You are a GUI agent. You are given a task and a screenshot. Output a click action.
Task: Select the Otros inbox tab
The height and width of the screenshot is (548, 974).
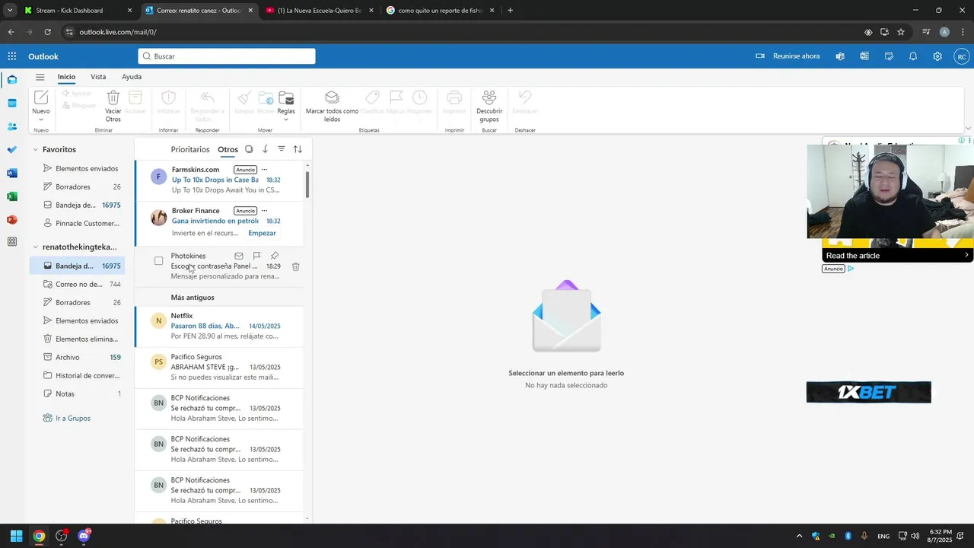(x=228, y=150)
